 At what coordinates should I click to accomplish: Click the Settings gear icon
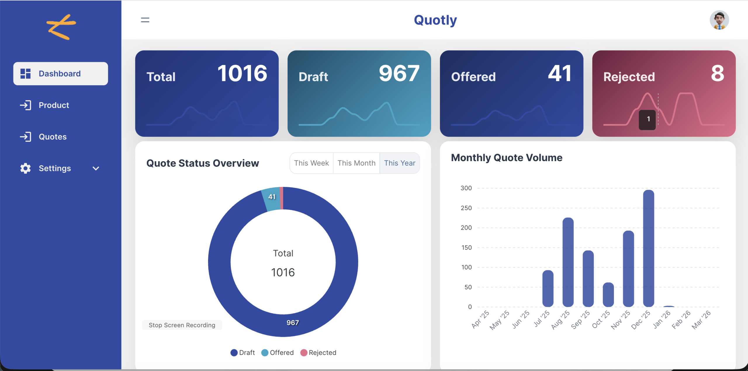click(x=25, y=168)
